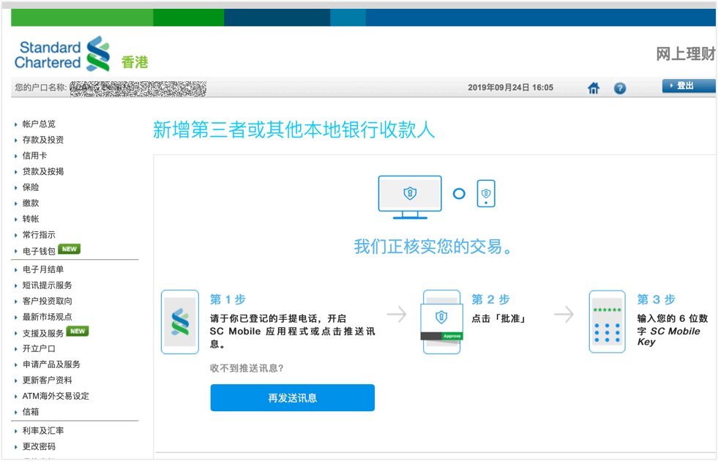Select 信用卡 from the left menu
The height and width of the screenshot is (461, 718).
point(35,156)
